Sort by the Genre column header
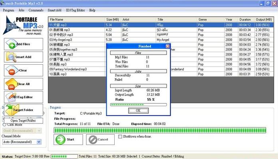 pyautogui.click(x=210, y=20)
